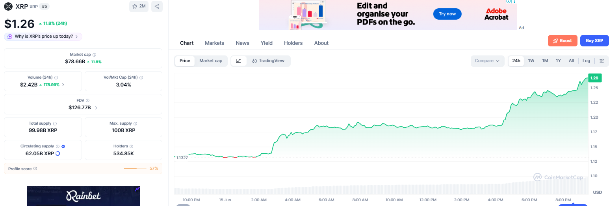Select the 1Y time range
609x206 pixels.
pos(558,61)
